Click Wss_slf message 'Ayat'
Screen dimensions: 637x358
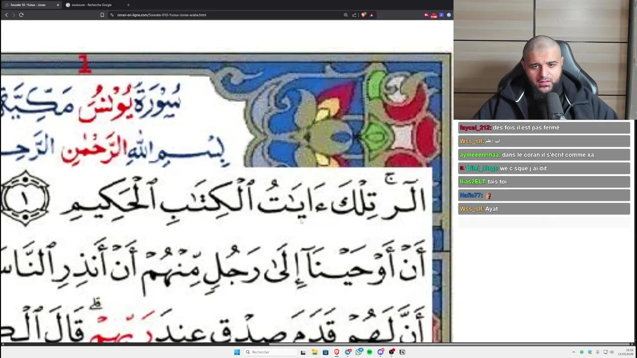[544, 209]
